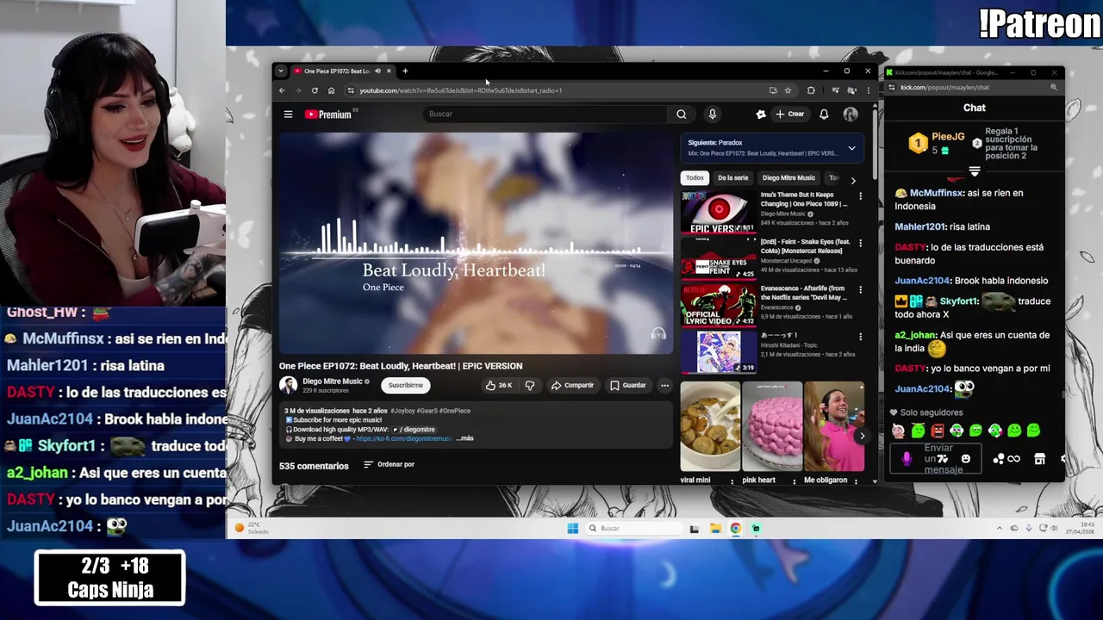
Task: Click the Kick chat popout address bar
Action: click(975, 87)
